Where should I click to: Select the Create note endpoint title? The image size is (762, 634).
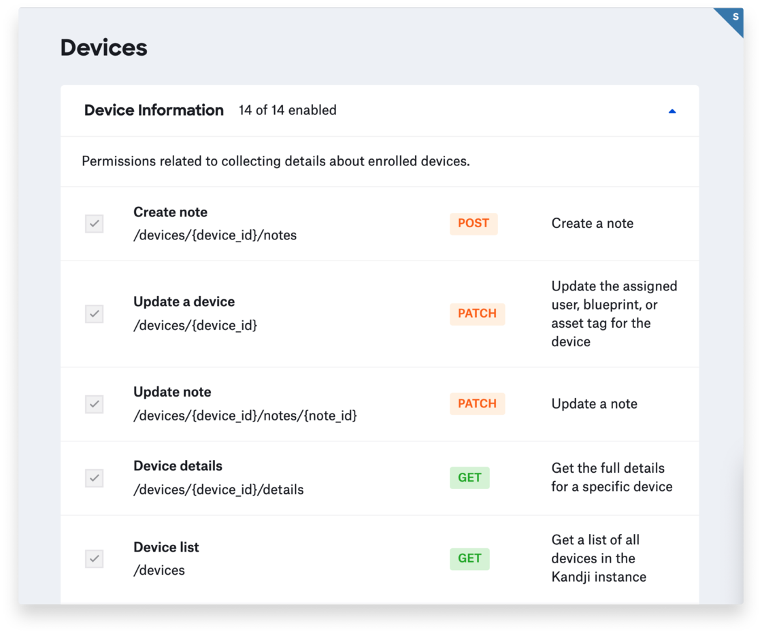pyautogui.click(x=170, y=212)
